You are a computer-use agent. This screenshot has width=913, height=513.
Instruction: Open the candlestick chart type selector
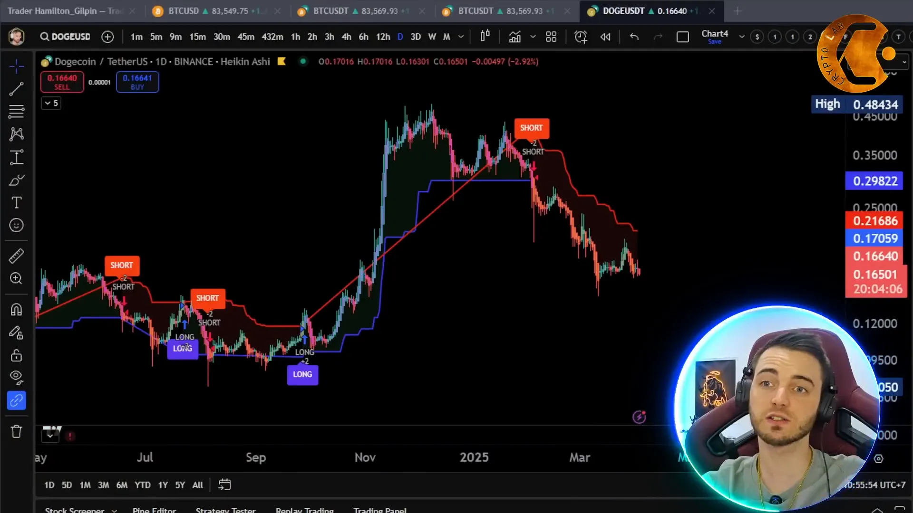point(485,37)
